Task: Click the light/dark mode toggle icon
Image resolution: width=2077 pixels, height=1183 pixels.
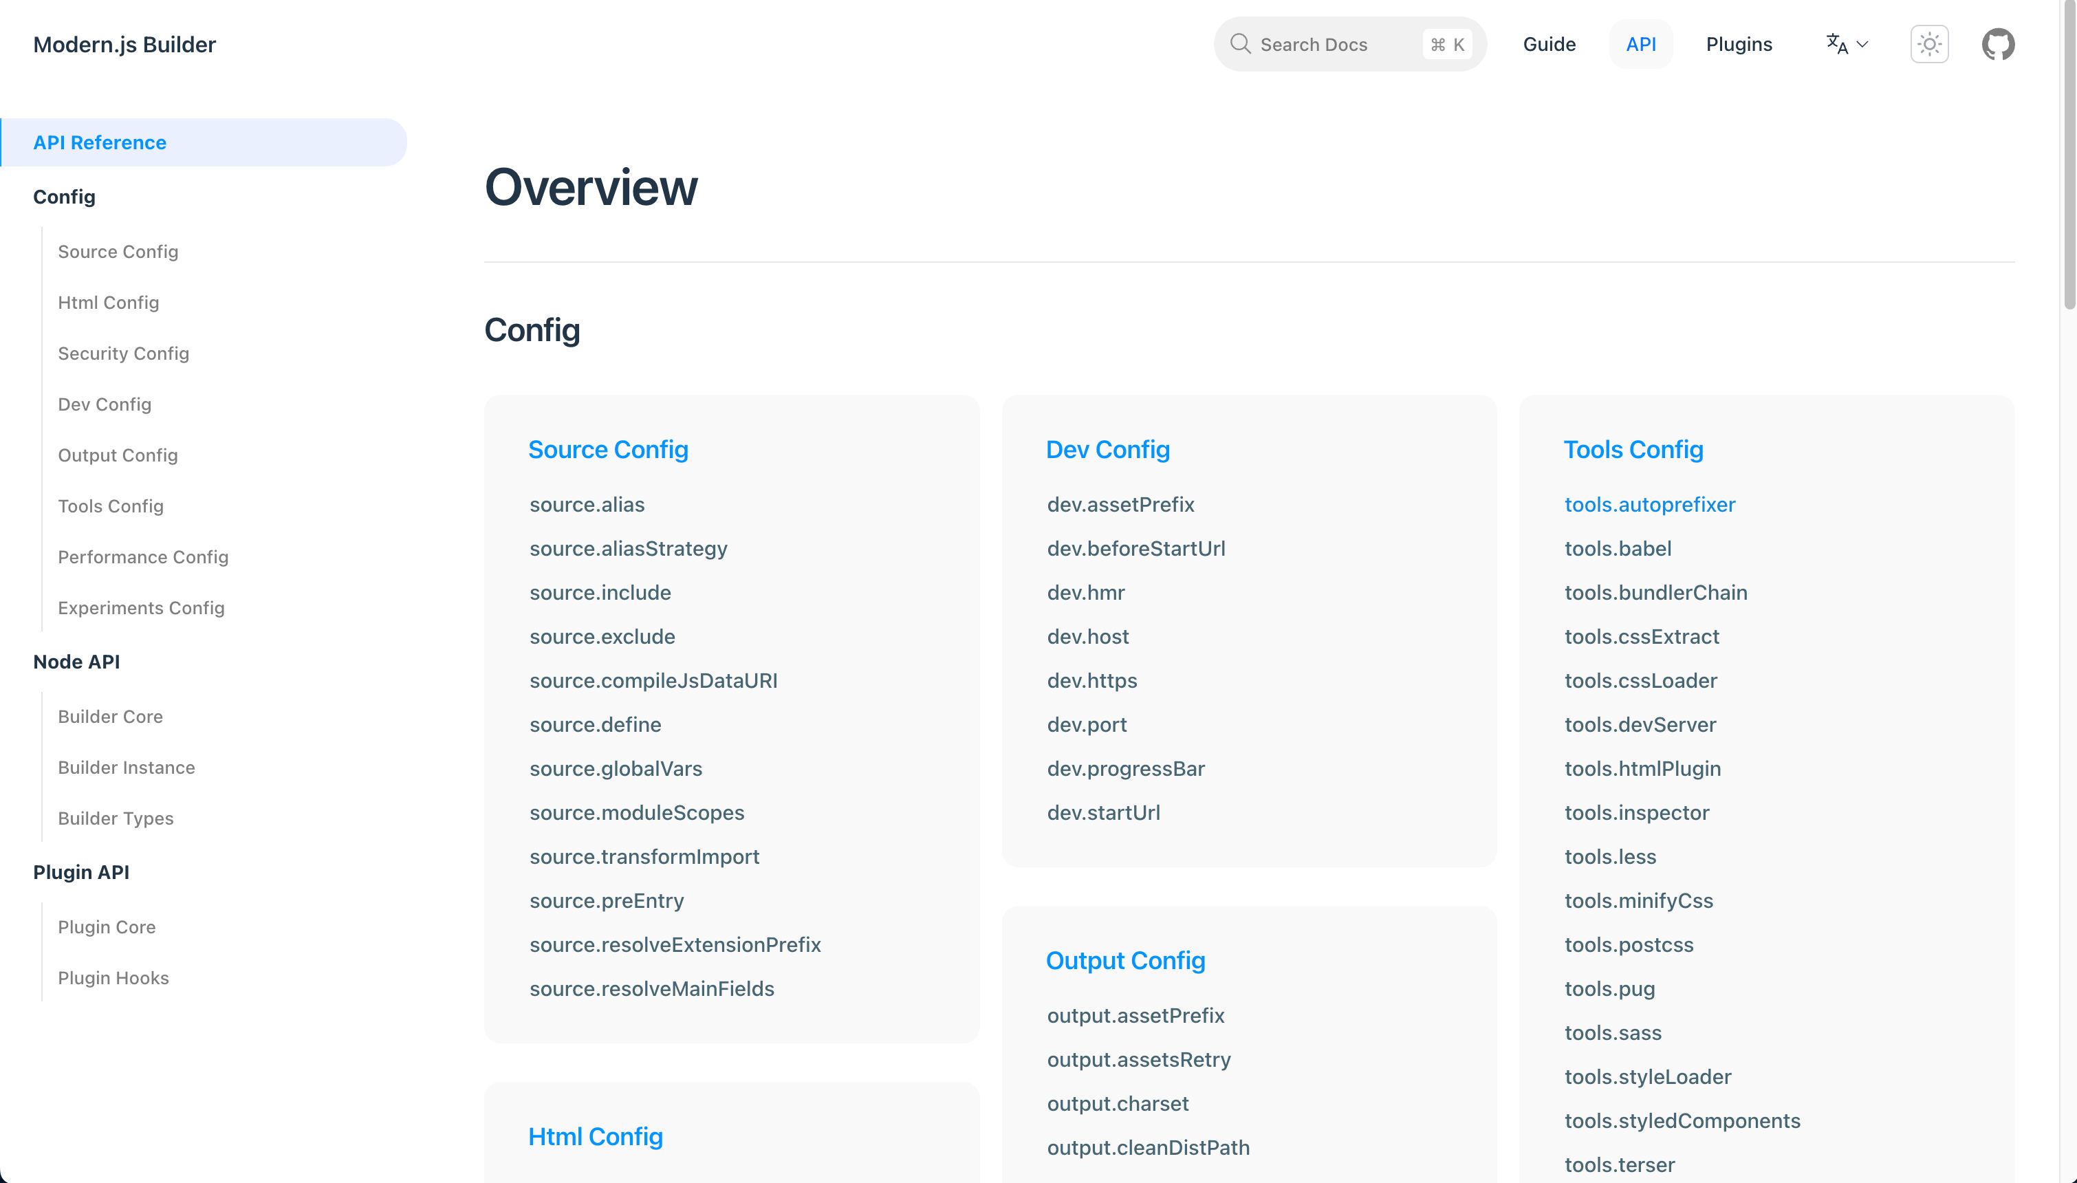Action: [1928, 44]
